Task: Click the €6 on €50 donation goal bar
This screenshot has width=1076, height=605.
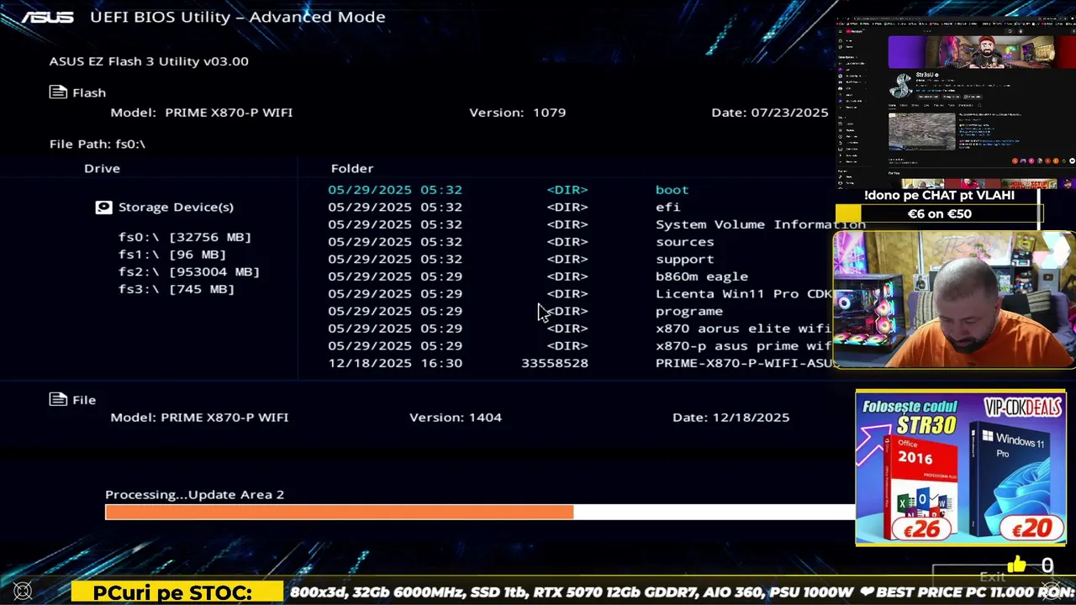Action: (939, 214)
